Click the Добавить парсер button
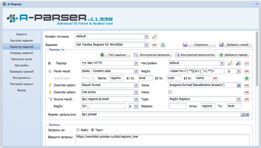Image resolution: width=261 pixels, height=148 pixels. coord(234,55)
